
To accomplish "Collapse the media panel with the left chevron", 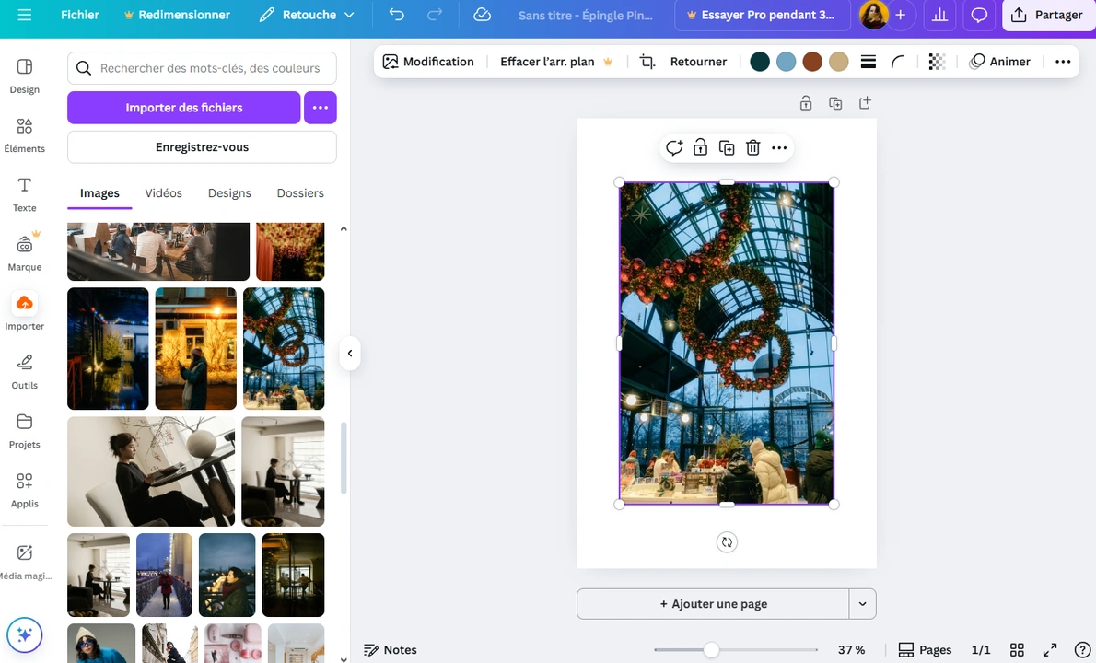I will click(350, 353).
